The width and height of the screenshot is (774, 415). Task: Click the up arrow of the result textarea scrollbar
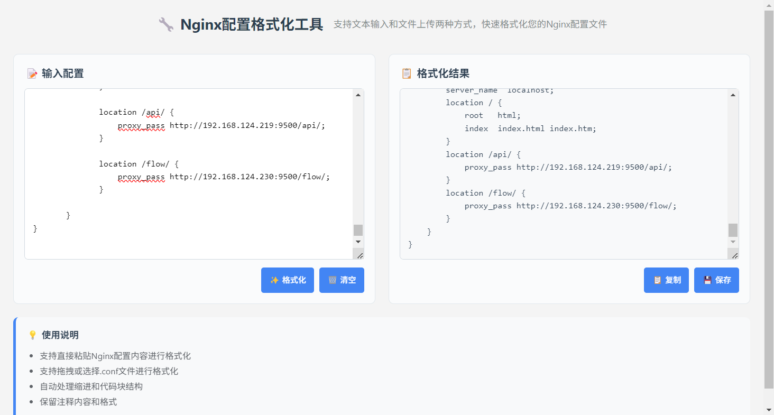733,95
